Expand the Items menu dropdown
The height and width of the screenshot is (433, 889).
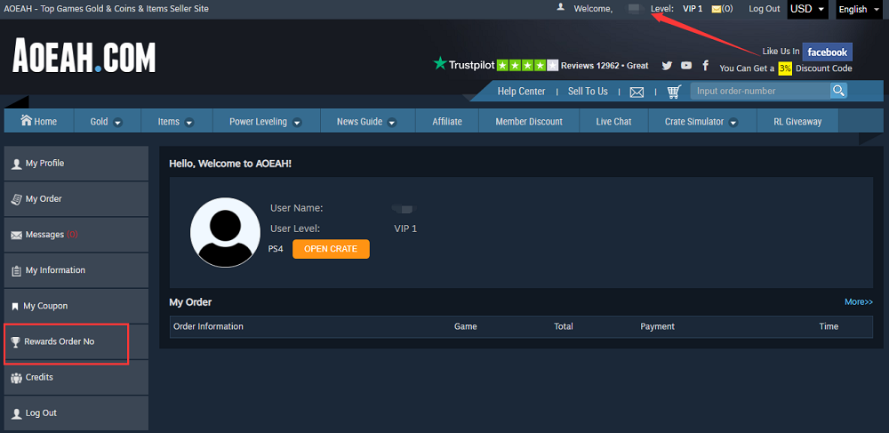point(176,121)
